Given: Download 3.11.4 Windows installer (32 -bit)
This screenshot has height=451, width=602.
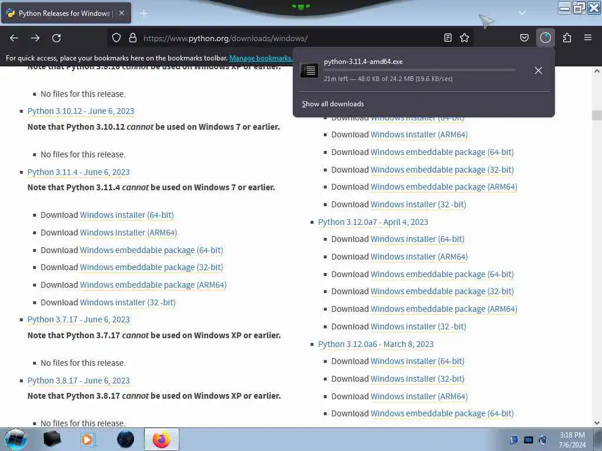Looking at the screenshot, I should point(128,302).
